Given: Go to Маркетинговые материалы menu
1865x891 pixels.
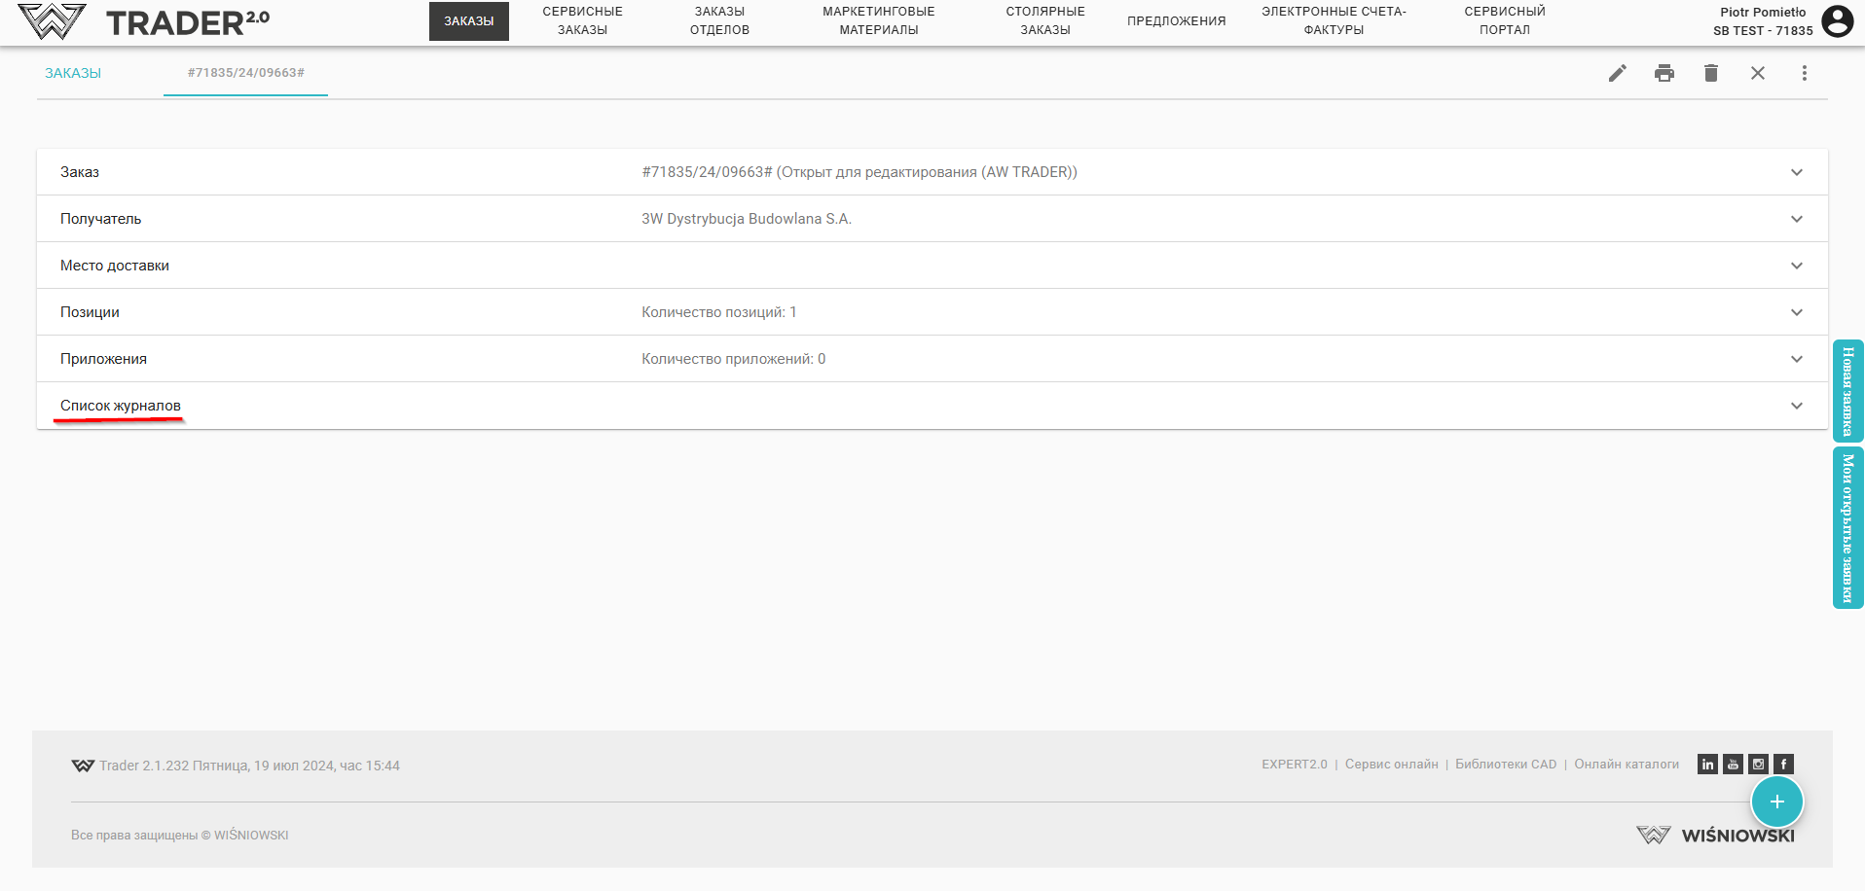Looking at the screenshot, I should (x=878, y=20).
